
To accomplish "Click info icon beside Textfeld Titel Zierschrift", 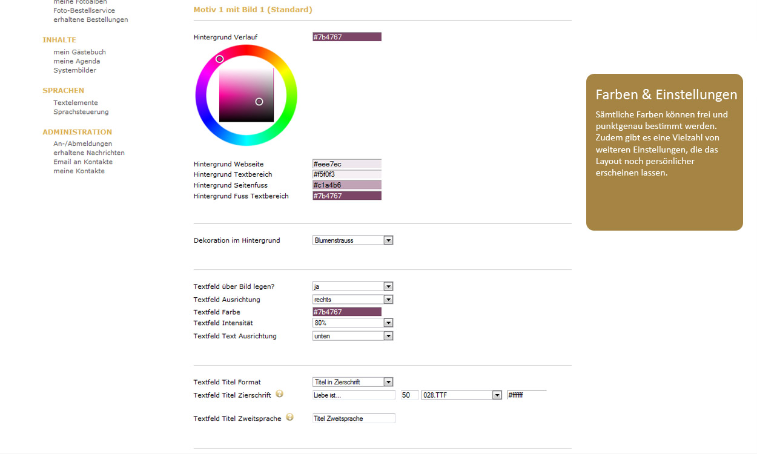I will [x=279, y=393].
